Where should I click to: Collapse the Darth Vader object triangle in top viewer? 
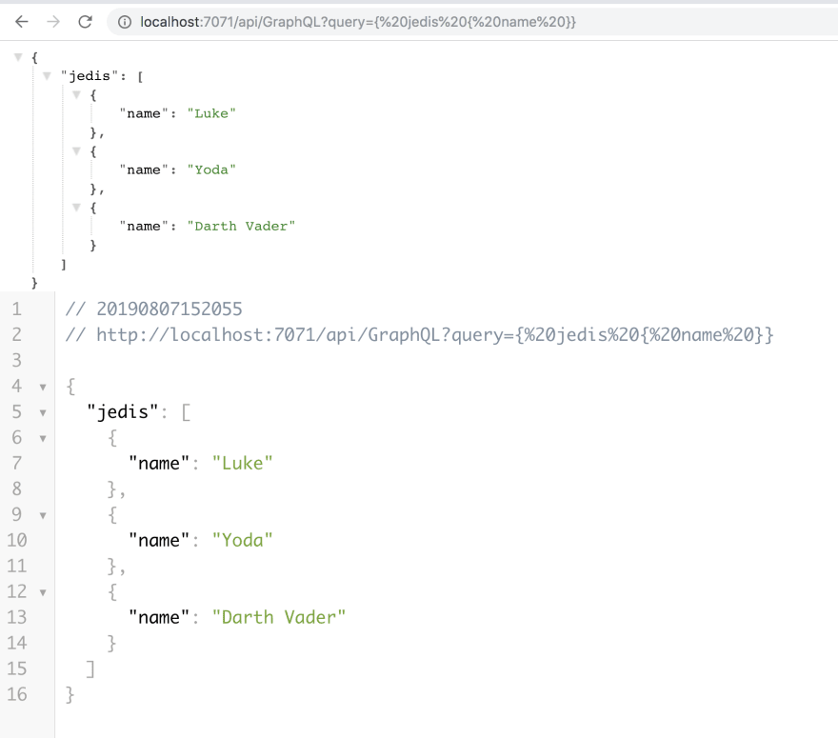pyautogui.click(x=76, y=208)
